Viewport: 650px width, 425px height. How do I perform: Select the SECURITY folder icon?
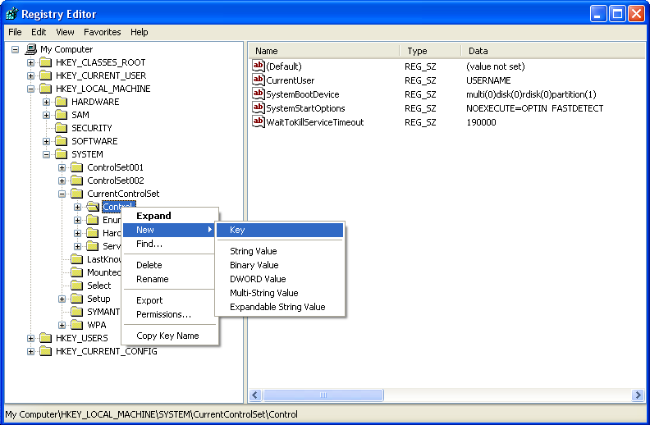(62, 128)
